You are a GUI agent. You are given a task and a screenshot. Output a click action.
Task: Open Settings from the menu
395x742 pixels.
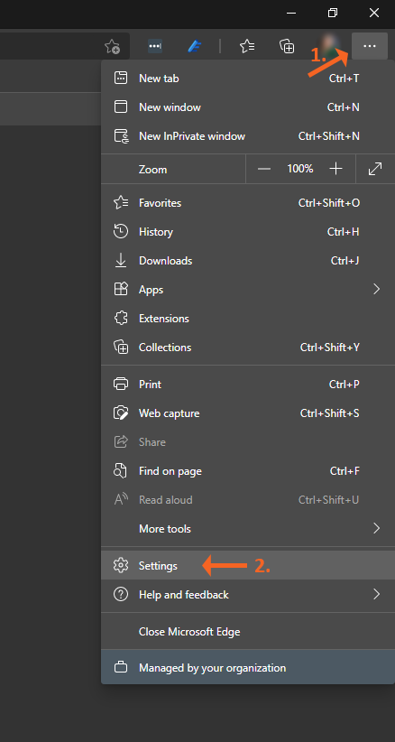(x=248, y=565)
